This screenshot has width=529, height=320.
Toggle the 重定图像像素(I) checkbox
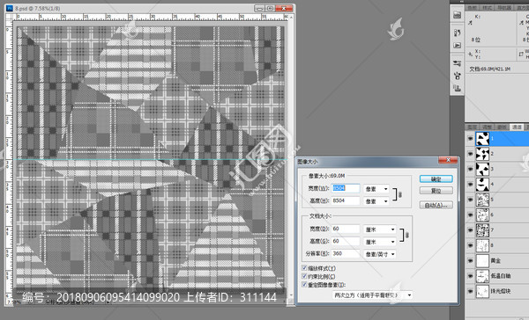coord(304,285)
